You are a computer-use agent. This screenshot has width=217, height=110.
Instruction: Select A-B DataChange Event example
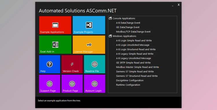pyautogui.click(x=128, y=23)
